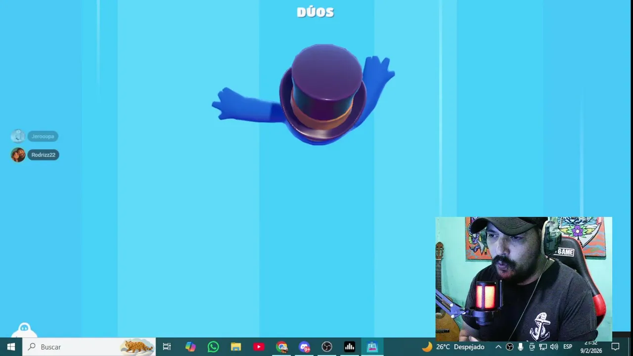Click Rodrizz22's avatar picture
This screenshot has width=633, height=356.
tap(18, 155)
